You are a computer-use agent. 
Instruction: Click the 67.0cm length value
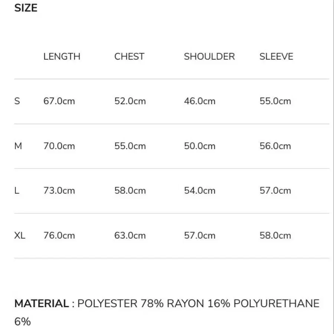tap(59, 101)
